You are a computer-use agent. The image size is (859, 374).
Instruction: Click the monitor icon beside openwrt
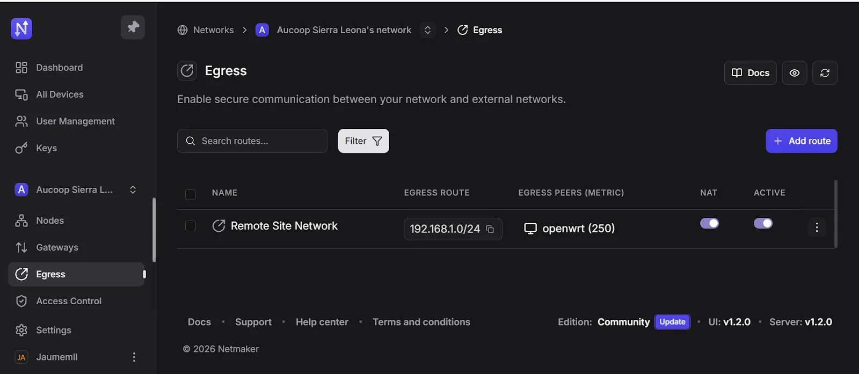pos(530,229)
